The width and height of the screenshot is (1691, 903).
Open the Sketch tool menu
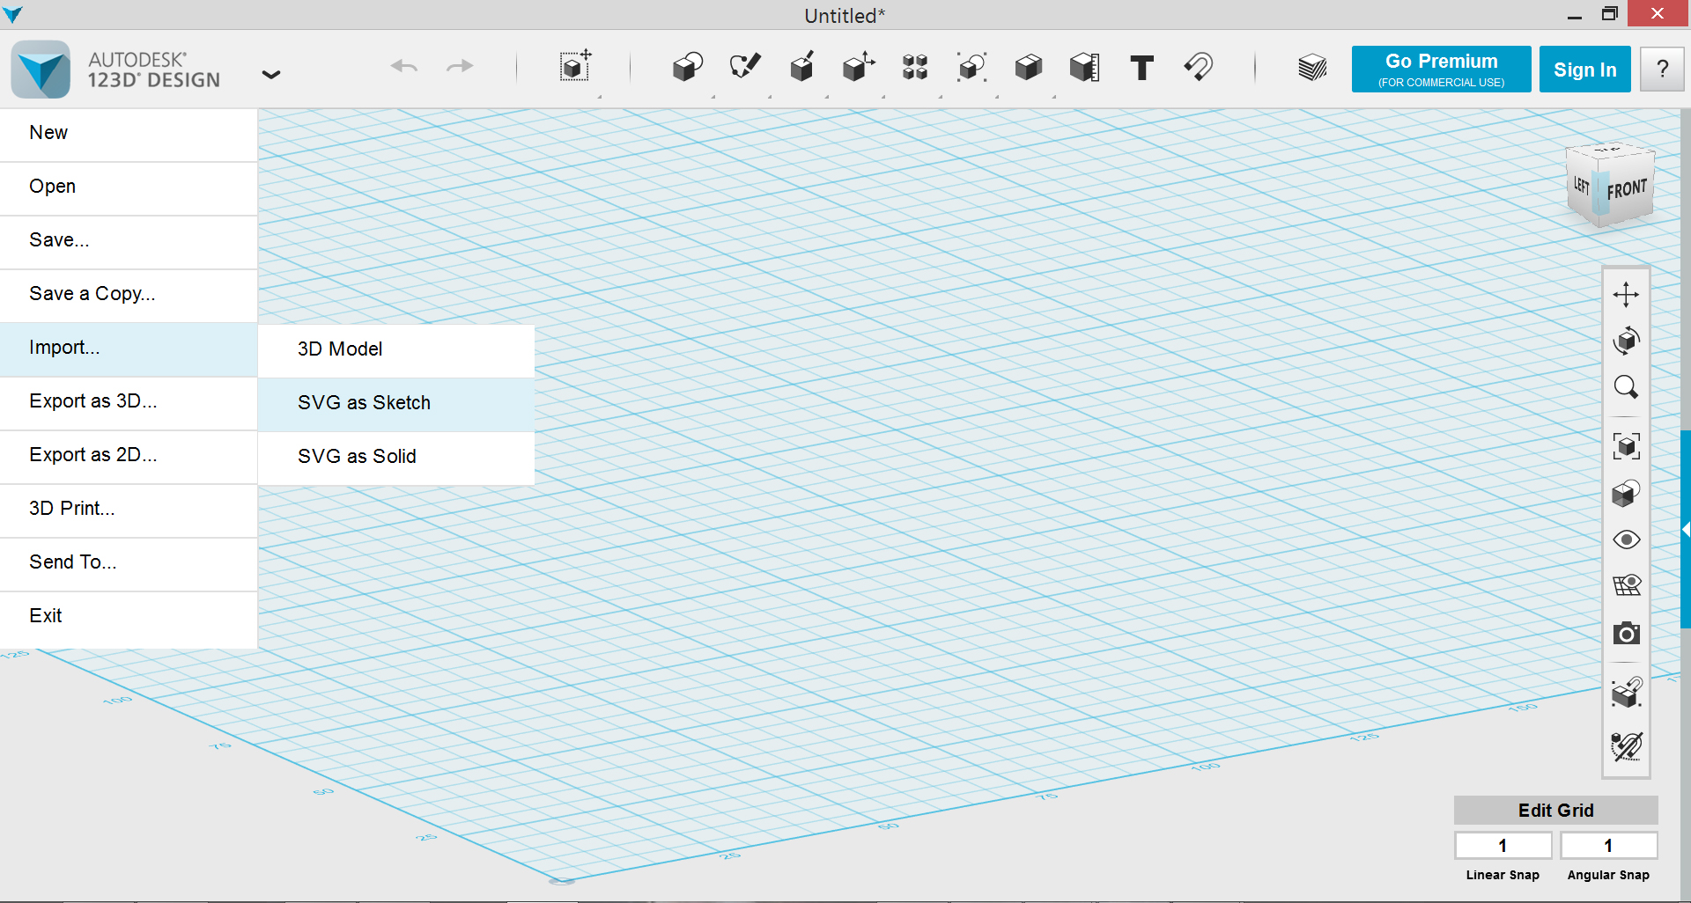[x=744, y=67]
